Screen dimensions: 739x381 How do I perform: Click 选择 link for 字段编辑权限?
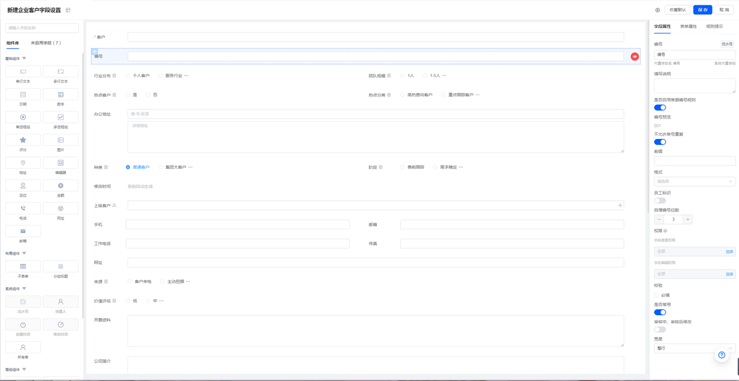click(x=729, y=274)
